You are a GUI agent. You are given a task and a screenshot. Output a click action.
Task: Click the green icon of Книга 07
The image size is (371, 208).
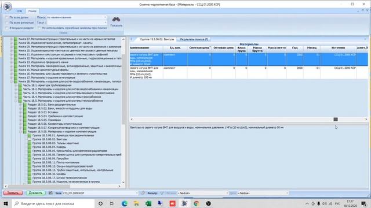16,39
